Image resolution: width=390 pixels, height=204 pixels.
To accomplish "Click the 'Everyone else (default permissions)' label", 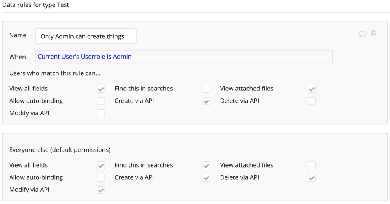I will click(x=60, y=150).
